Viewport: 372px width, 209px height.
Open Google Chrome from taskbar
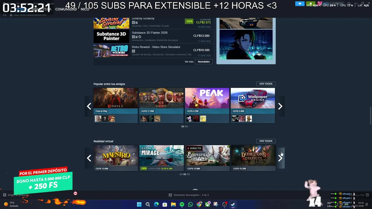[199, 204]
